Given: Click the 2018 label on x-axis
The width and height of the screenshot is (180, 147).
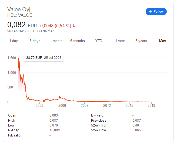Looking at the screenshot, I should point(151,105).
